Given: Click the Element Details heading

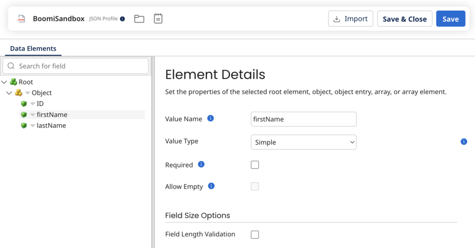Looking at the screenshot, I should click(x=215, y=75).
